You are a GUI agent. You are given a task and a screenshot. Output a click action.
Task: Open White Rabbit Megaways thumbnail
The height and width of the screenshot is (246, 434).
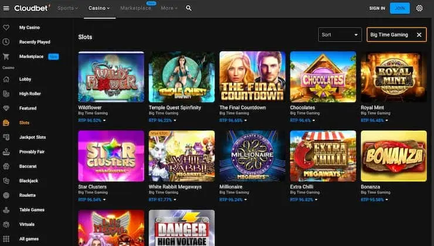point(182,156)
